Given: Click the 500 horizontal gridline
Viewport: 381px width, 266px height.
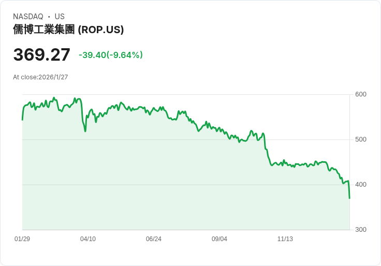Looking at the screenshot, I should (186, 139).
